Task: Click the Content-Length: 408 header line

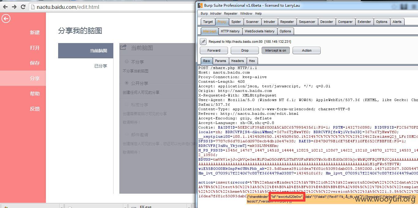Action: point(222,82)
